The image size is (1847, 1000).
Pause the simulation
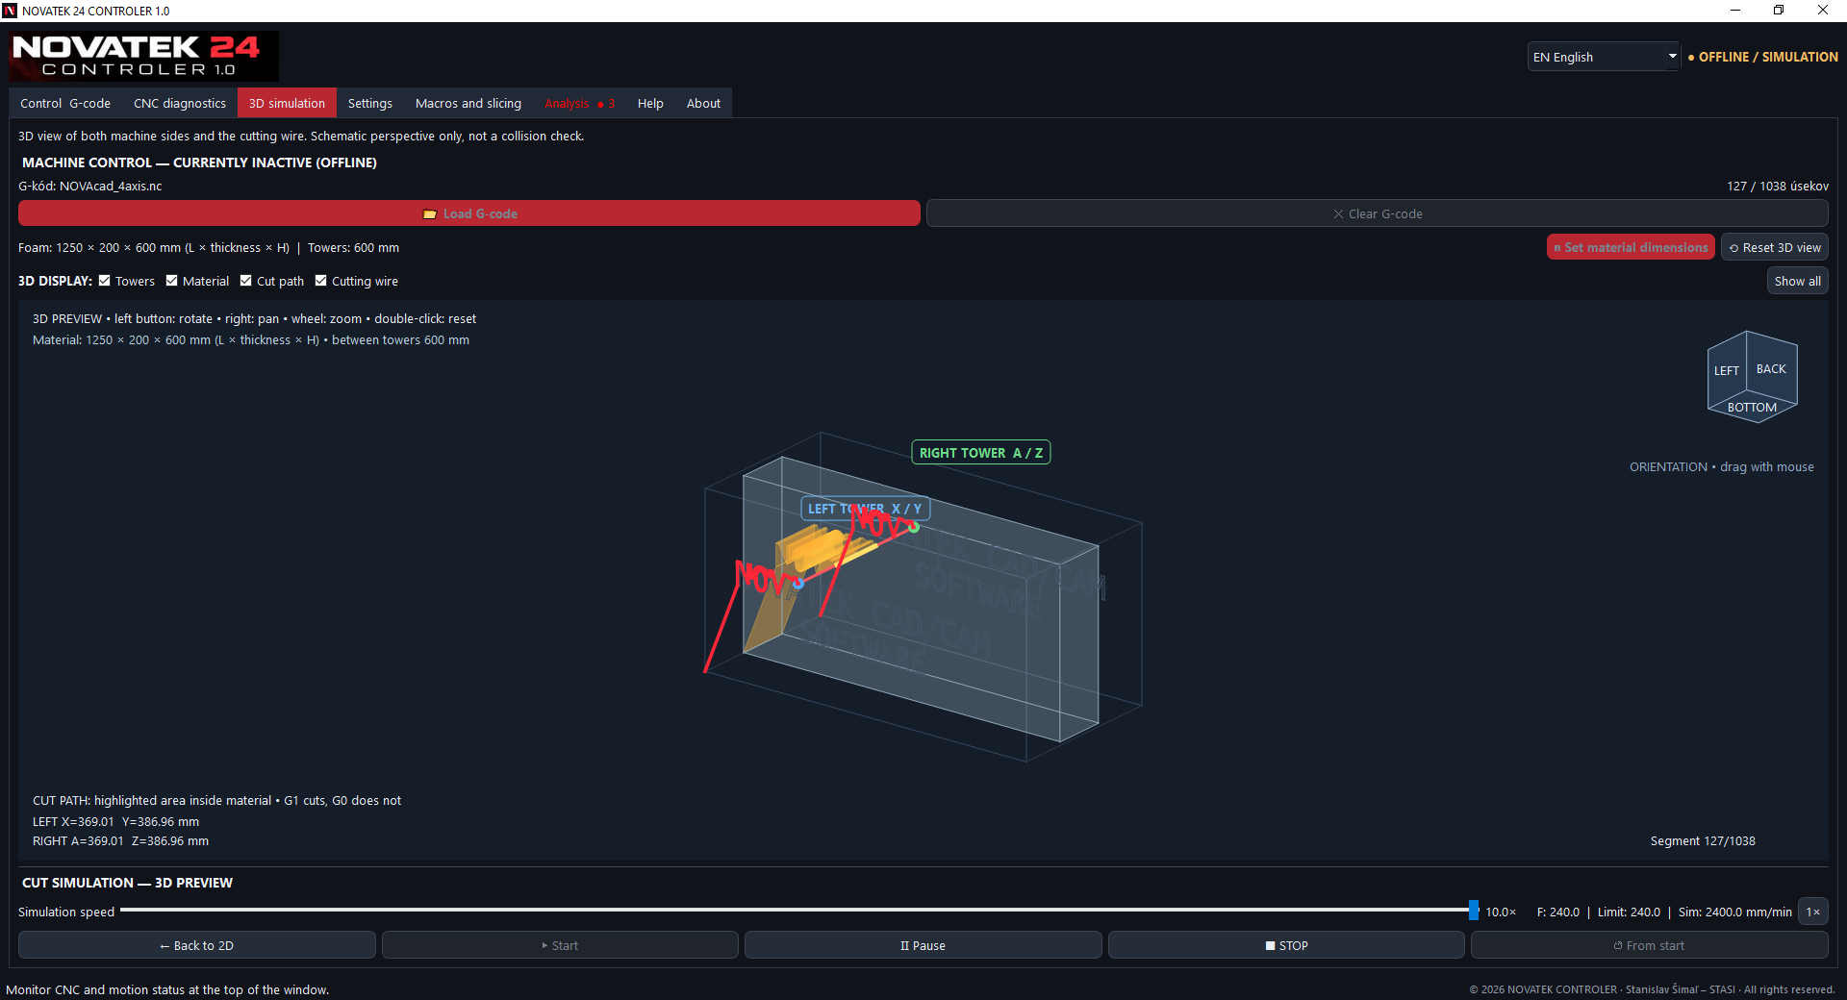(x=923, y=945)
